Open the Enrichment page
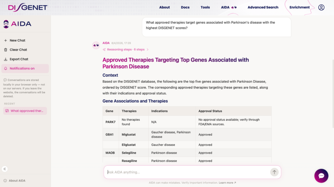Screen dimensions: 334x187 pyautogui.click(x=299, y=7)
